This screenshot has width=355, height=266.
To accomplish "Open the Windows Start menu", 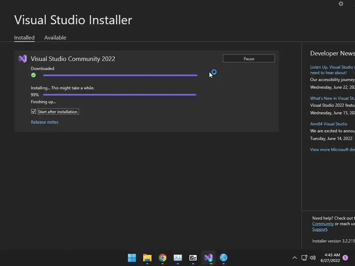I will coord(132,258).
